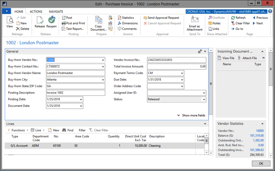The height and width of the screenshot is (171, 275).
Task: Open attached Notes
Action: pyautogui.click(x=214, y=23)
